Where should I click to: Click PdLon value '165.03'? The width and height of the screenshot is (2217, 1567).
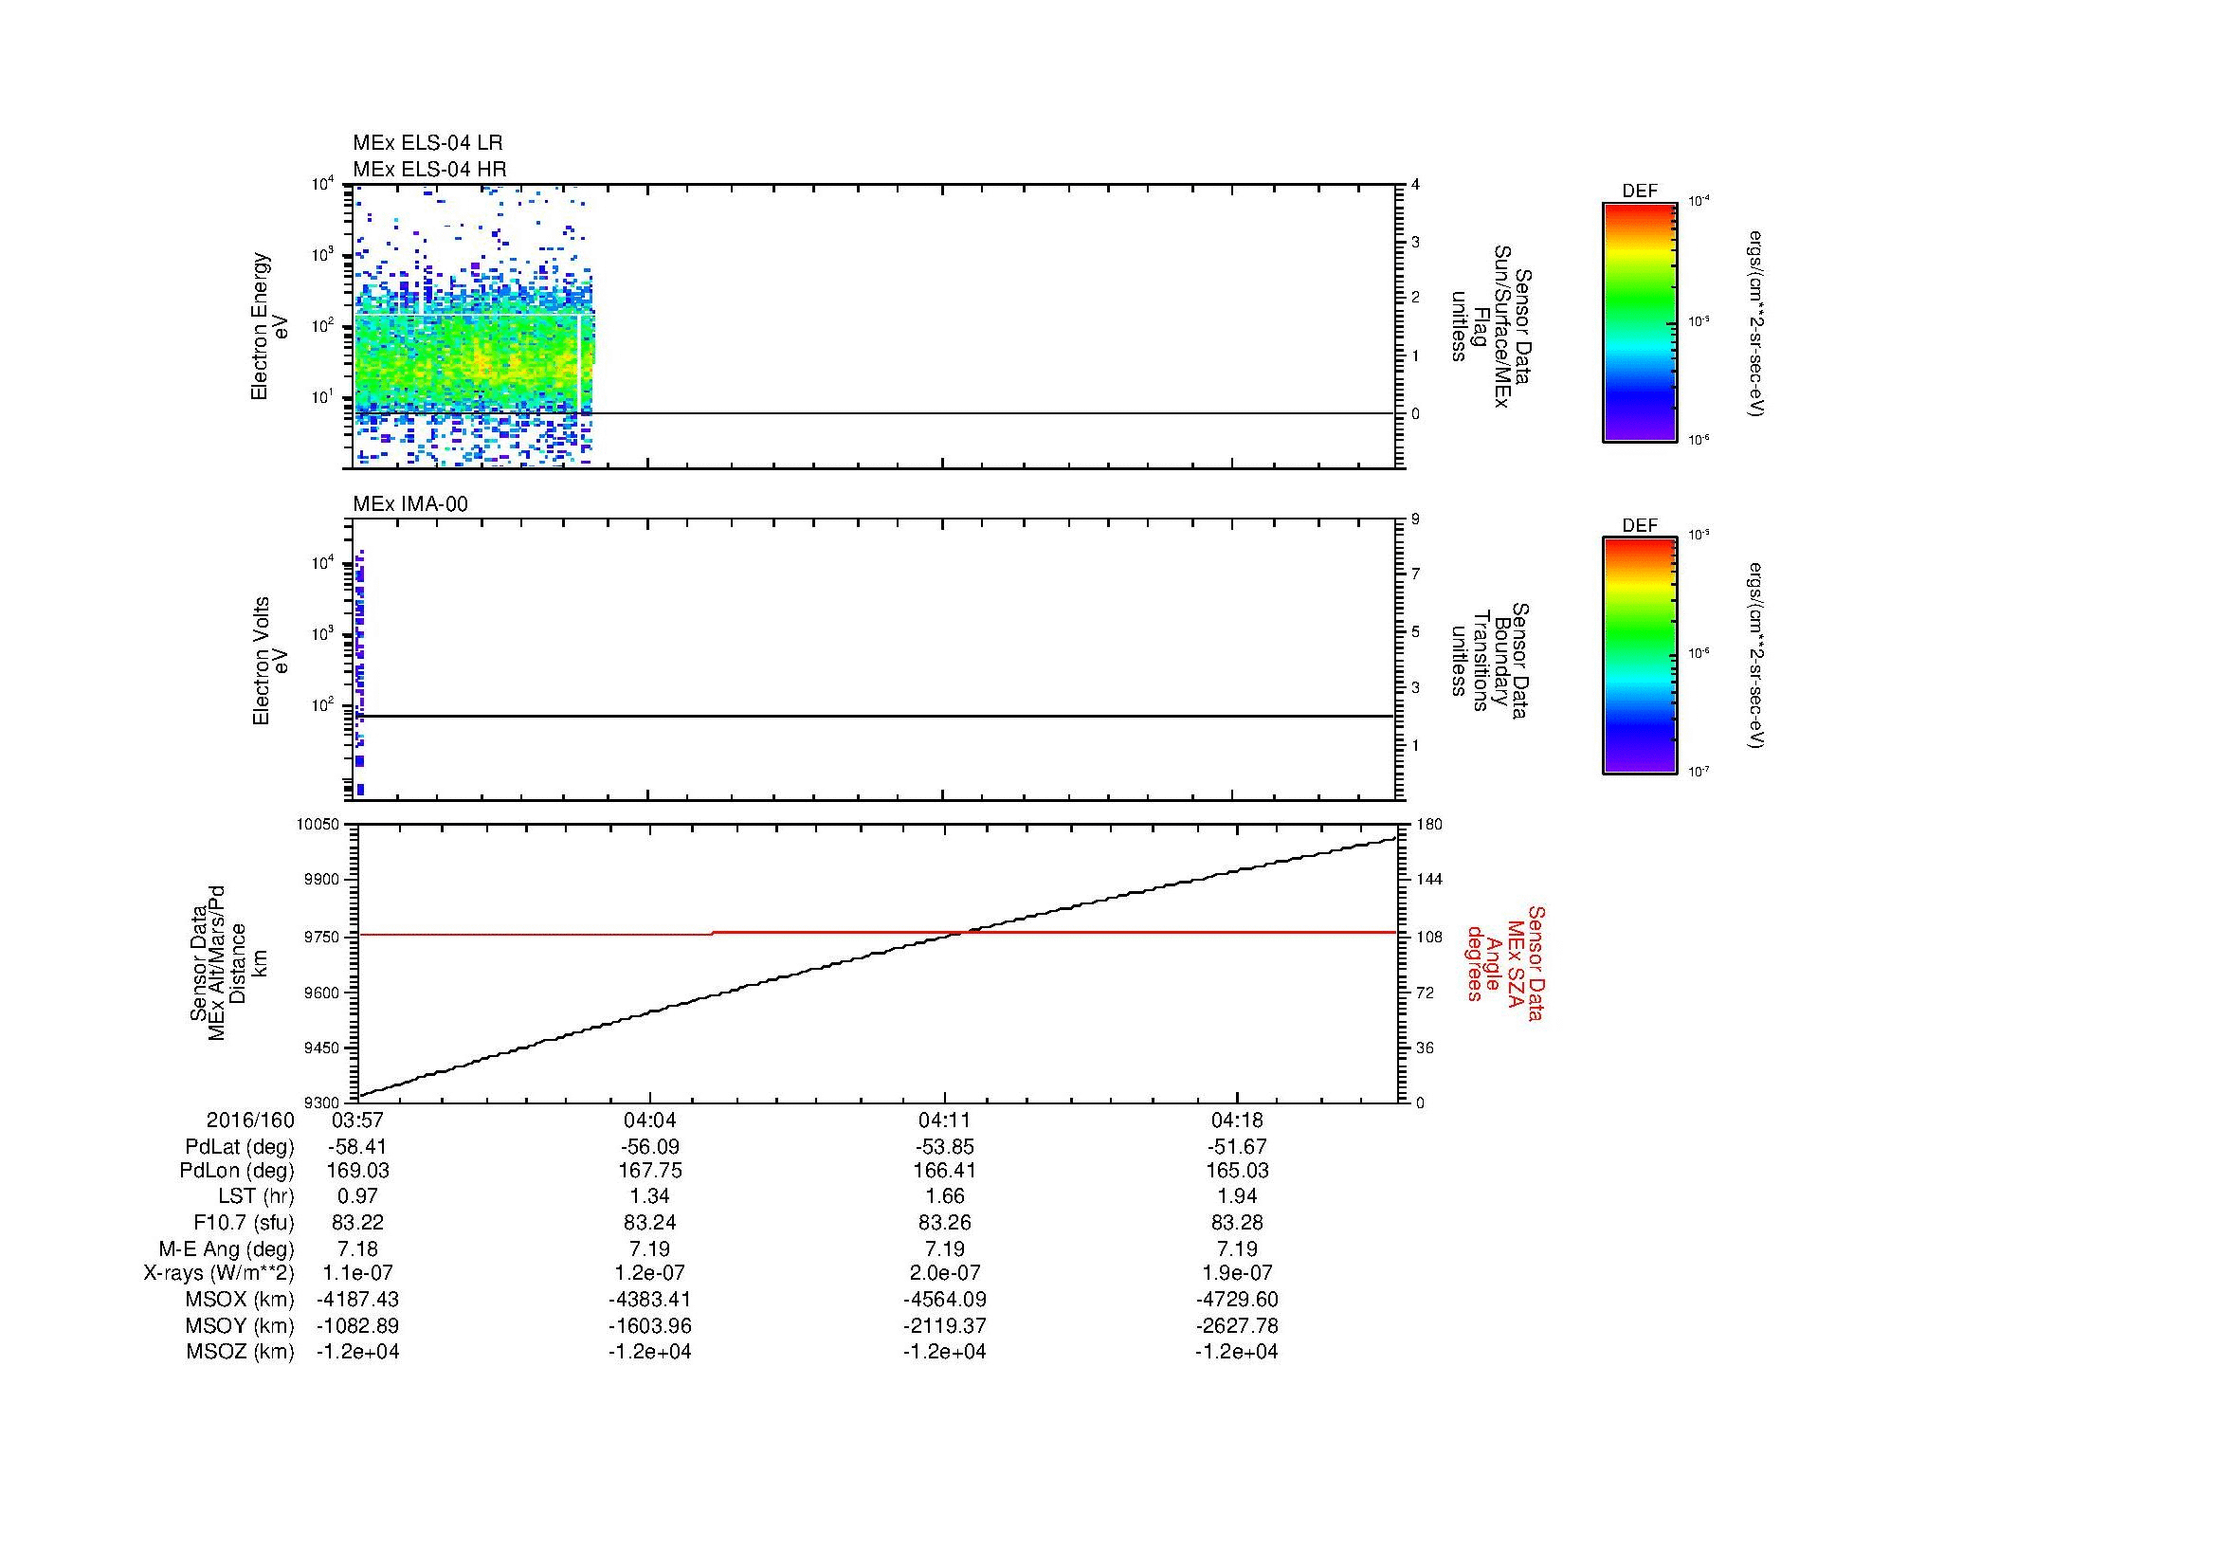pos(1237,1171)
